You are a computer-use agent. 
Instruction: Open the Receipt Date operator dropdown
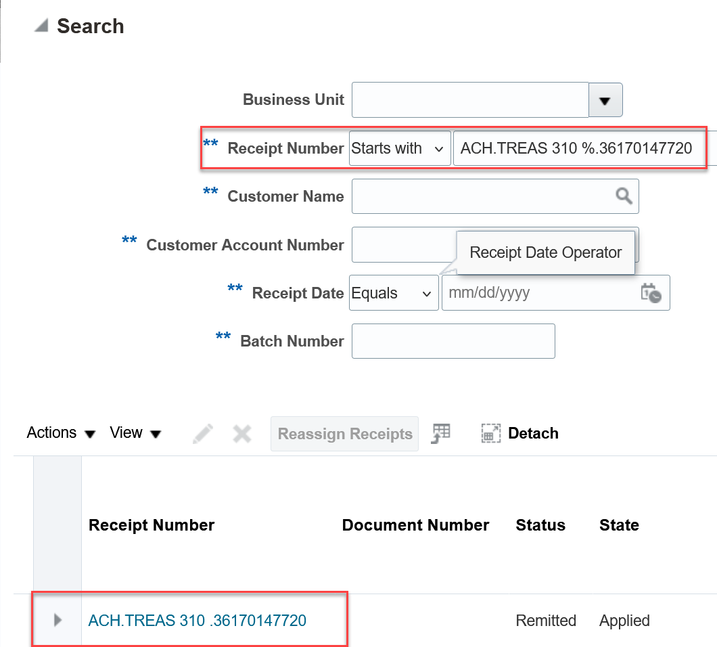pyautogui.click(x=394, y=293)
